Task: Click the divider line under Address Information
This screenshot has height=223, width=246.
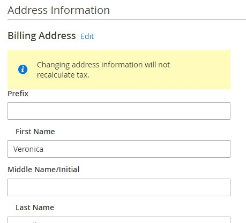Action: click(126, 19)
